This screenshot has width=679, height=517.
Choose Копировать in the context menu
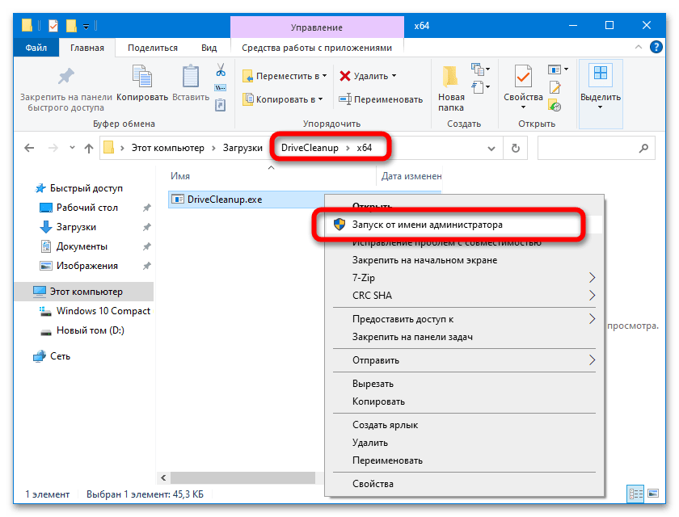[x=464, y=401]
